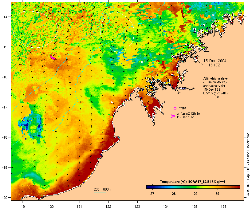Click longitude axis label '119'
This screenshot has width=252, height=209.
coord(22,207)
